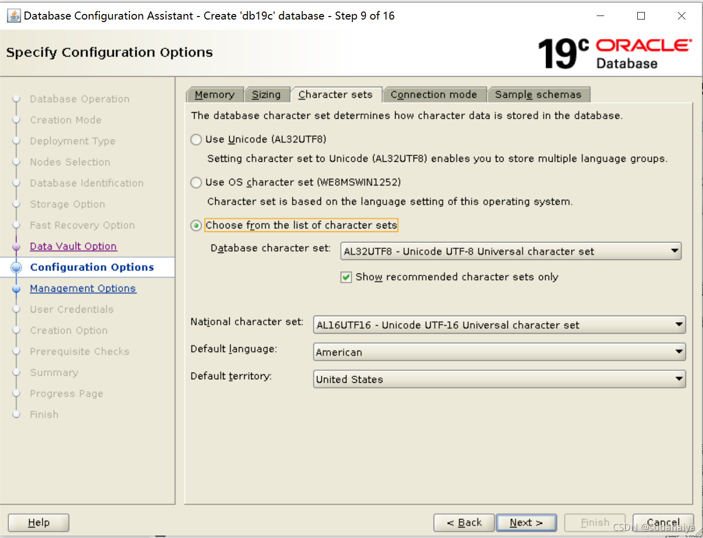The height and width of the screenshot is (538, 703).
Task: Click the Fast Recovery Option step label
Action: click(x=82, y=225)
